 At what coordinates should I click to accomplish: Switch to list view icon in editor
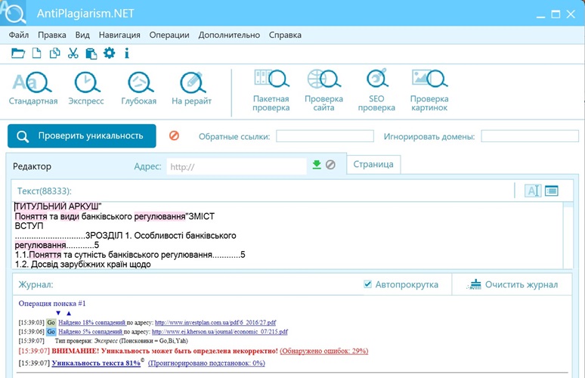click(x=552, y=191)
